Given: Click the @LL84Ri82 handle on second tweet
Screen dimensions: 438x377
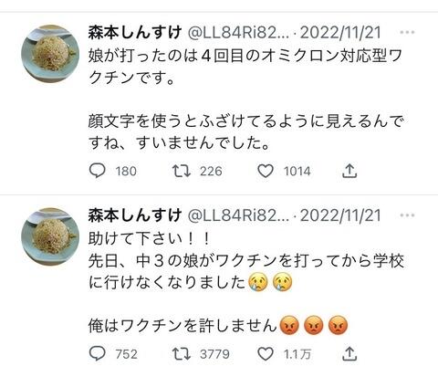Looking at the screenshot, I should 239,215.
